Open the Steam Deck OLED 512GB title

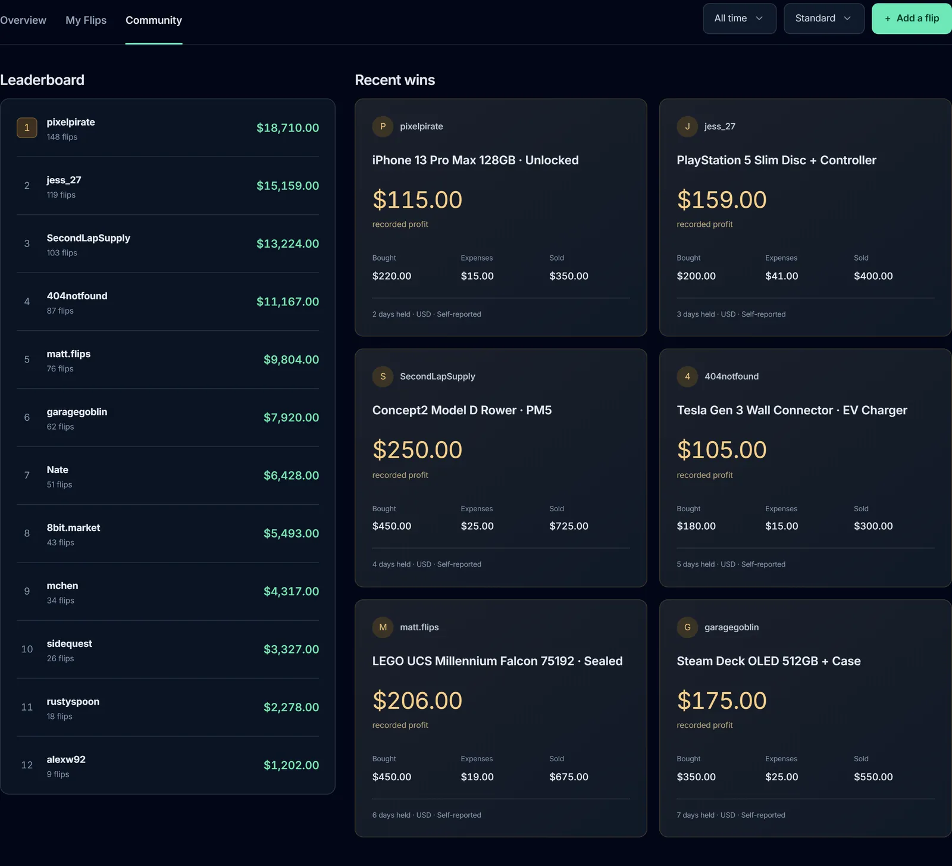[x=769, y=661]
